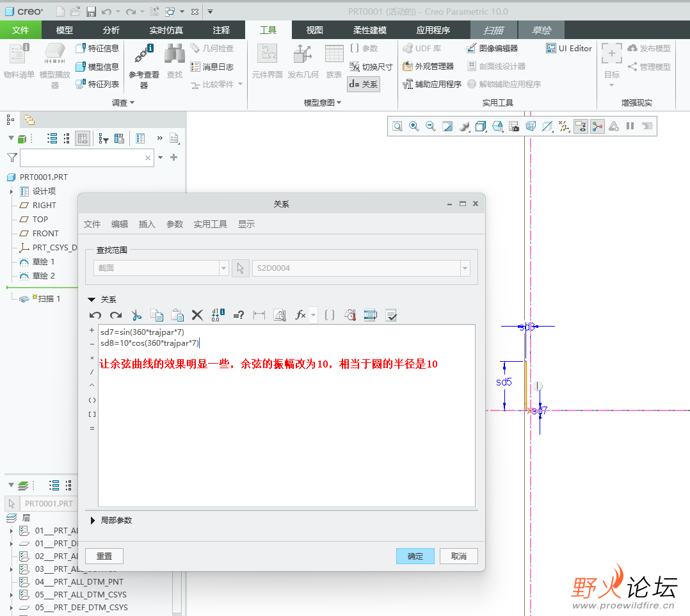Screen dimensions: 690x616
Task: Click the plus operator button beside editor
Action: tap(92, 330)
